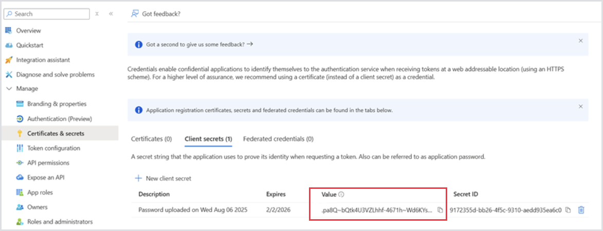Clear the sidebar search with X icon
The width and height of the screenshot is (603, 231).
point(97,14)
